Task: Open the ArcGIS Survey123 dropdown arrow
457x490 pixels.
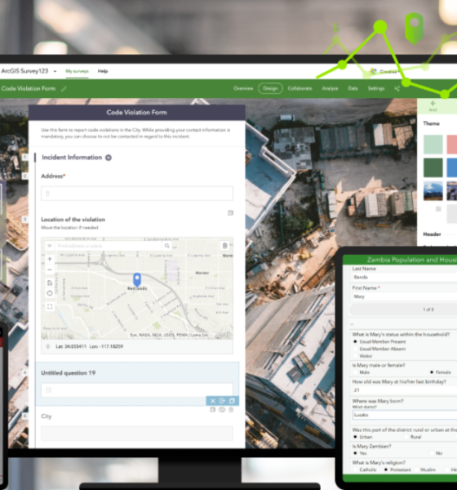Action: tap(55, 71)
